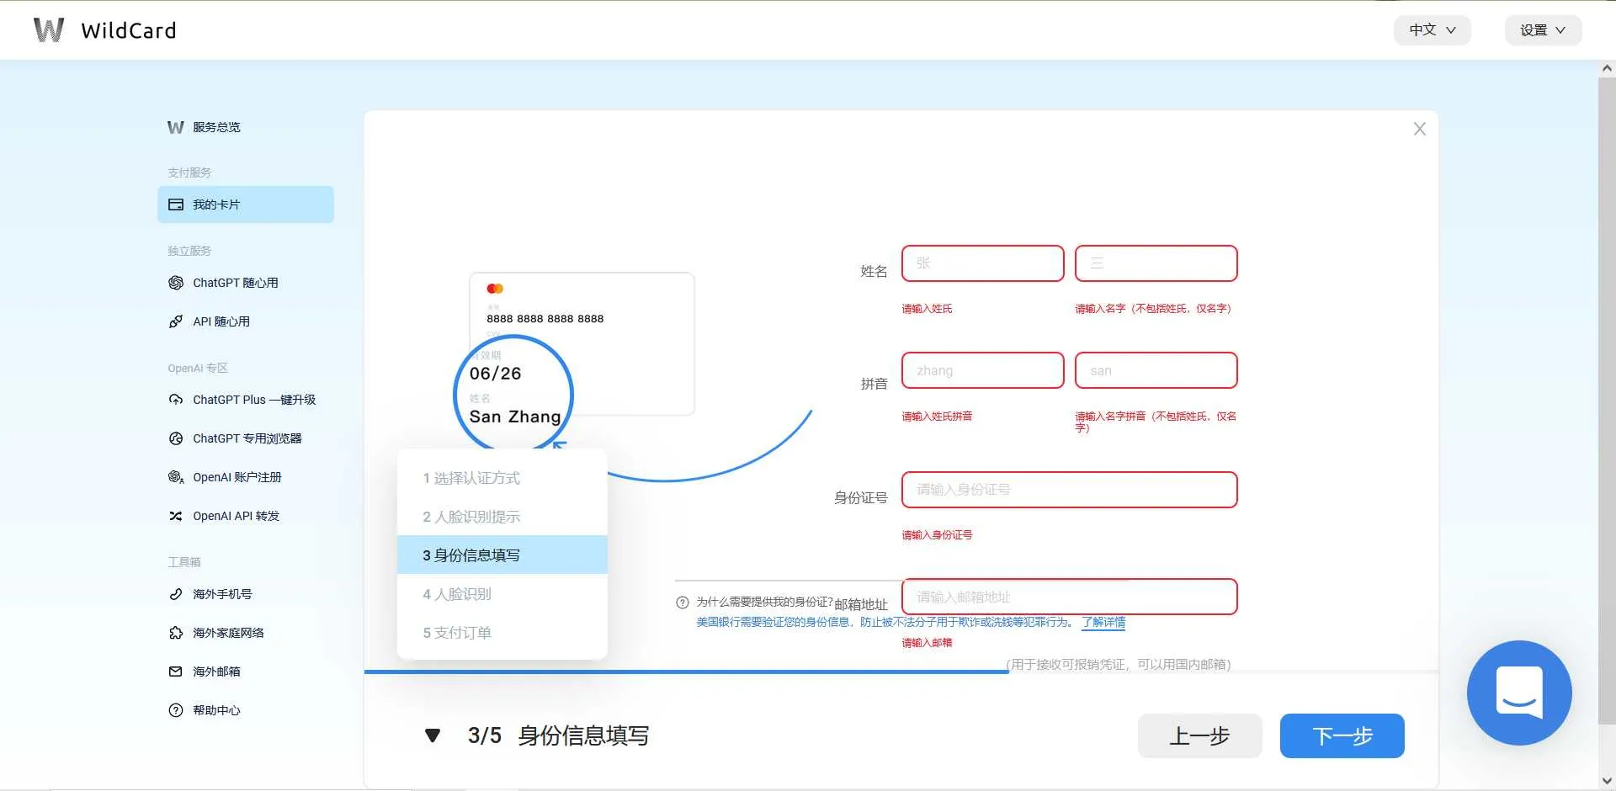Open API 随心用 menu item
Screen dimensions: 1616x791
221,321
